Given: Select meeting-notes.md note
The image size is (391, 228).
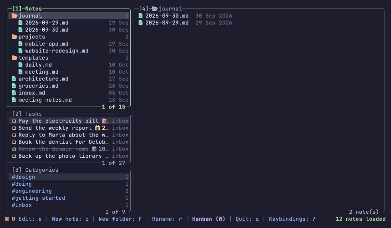Looking at the screenshot, I should [x=69, y=100].
